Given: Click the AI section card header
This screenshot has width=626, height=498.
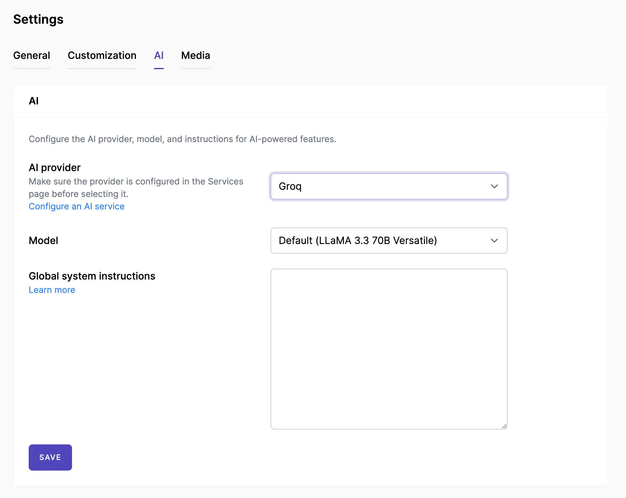Looking at the screenshot, I should [x=34, y=101].
